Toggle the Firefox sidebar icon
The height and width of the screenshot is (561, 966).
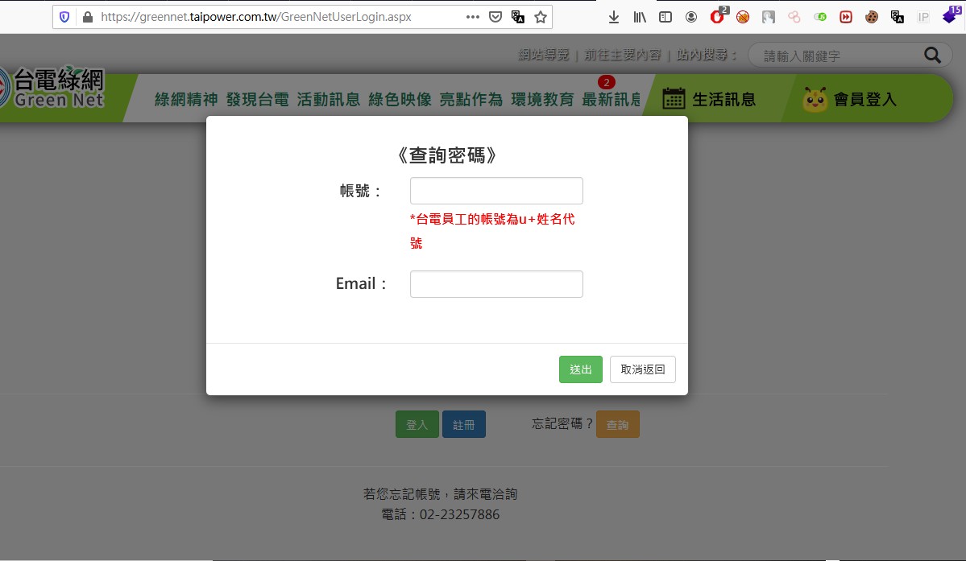tap(665, 17)
